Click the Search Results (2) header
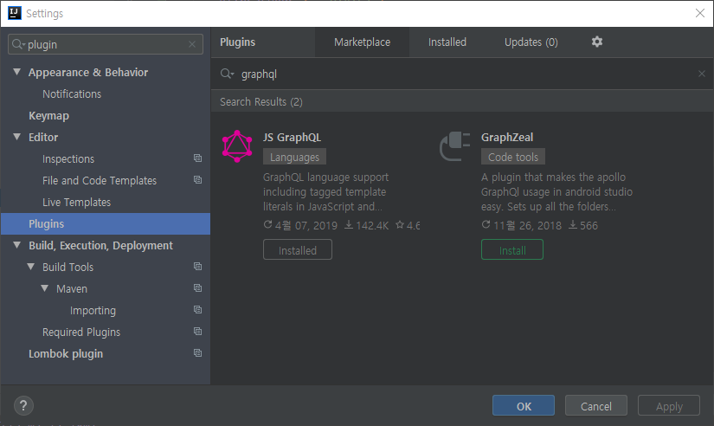 (x=261, y=101)
